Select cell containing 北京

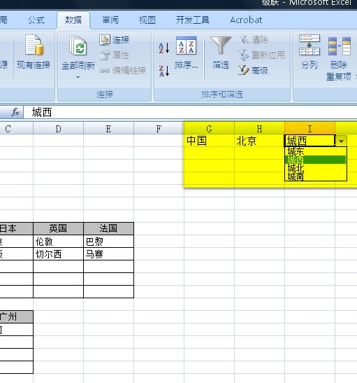(259, 141)
